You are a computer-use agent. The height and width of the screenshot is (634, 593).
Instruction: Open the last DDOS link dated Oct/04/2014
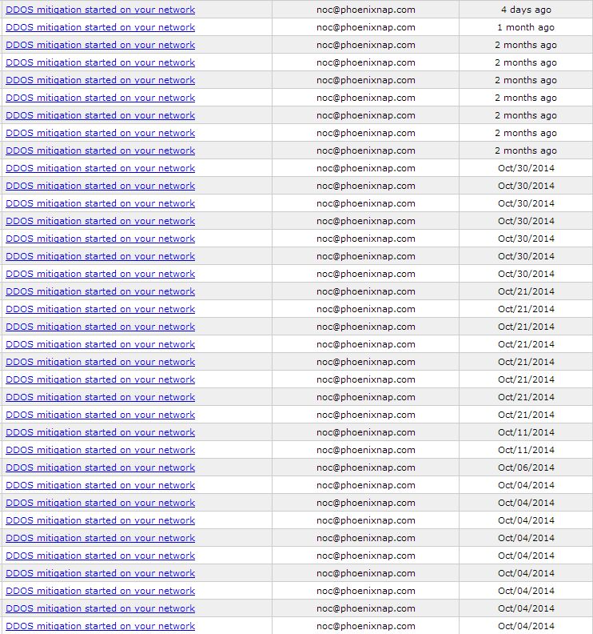pos(100,626)
